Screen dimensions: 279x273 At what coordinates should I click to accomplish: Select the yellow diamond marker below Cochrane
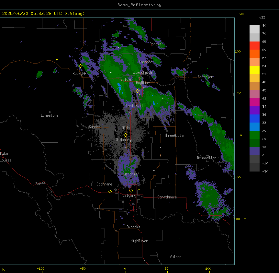110,191
